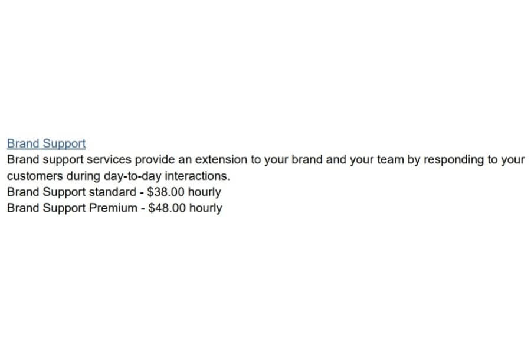
Task: Click the word "interactions." ending the paragraph
Action: coord(198,176)
